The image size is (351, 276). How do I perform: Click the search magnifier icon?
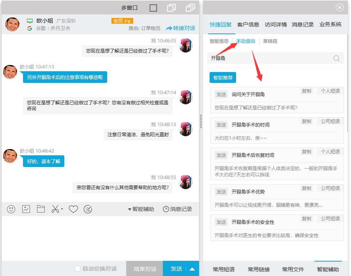337,58
